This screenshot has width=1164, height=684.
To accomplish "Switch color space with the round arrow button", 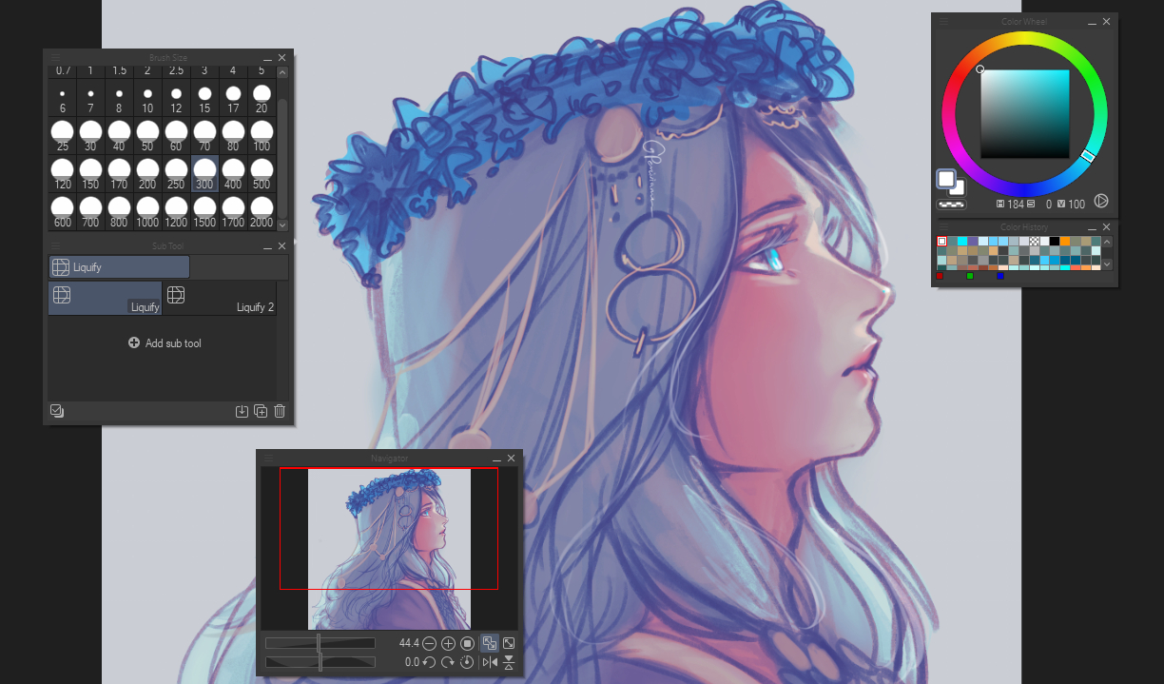I will [x=1101, y=201].
